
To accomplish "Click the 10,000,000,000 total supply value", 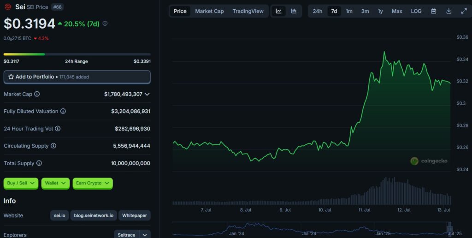I will pyautogui.click(x=130, y=163).
